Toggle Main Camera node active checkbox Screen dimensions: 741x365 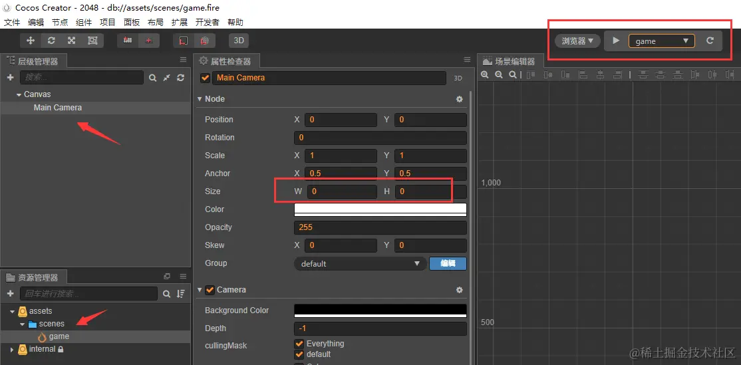(205, 78)
